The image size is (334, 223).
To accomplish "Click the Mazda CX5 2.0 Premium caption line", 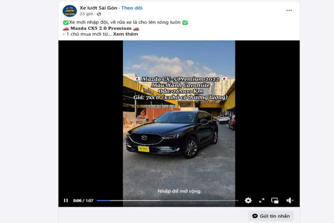I will tap(101, 29).
